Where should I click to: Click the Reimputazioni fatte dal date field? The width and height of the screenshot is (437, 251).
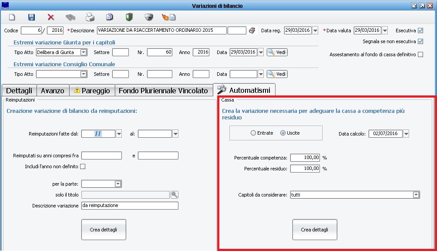click(x=98, y=134)
